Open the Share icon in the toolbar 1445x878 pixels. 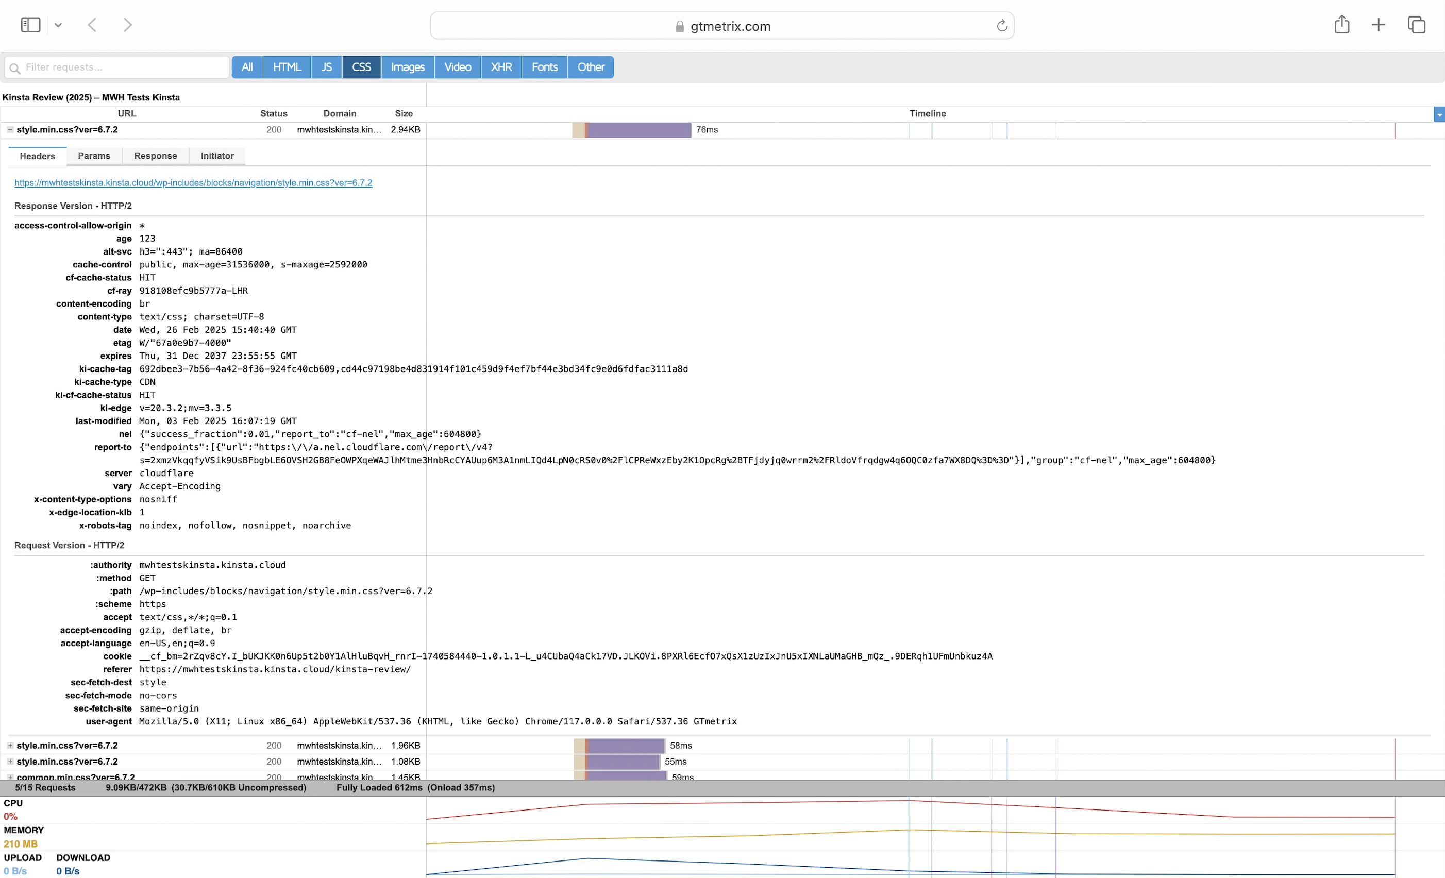click(1341, 25)
